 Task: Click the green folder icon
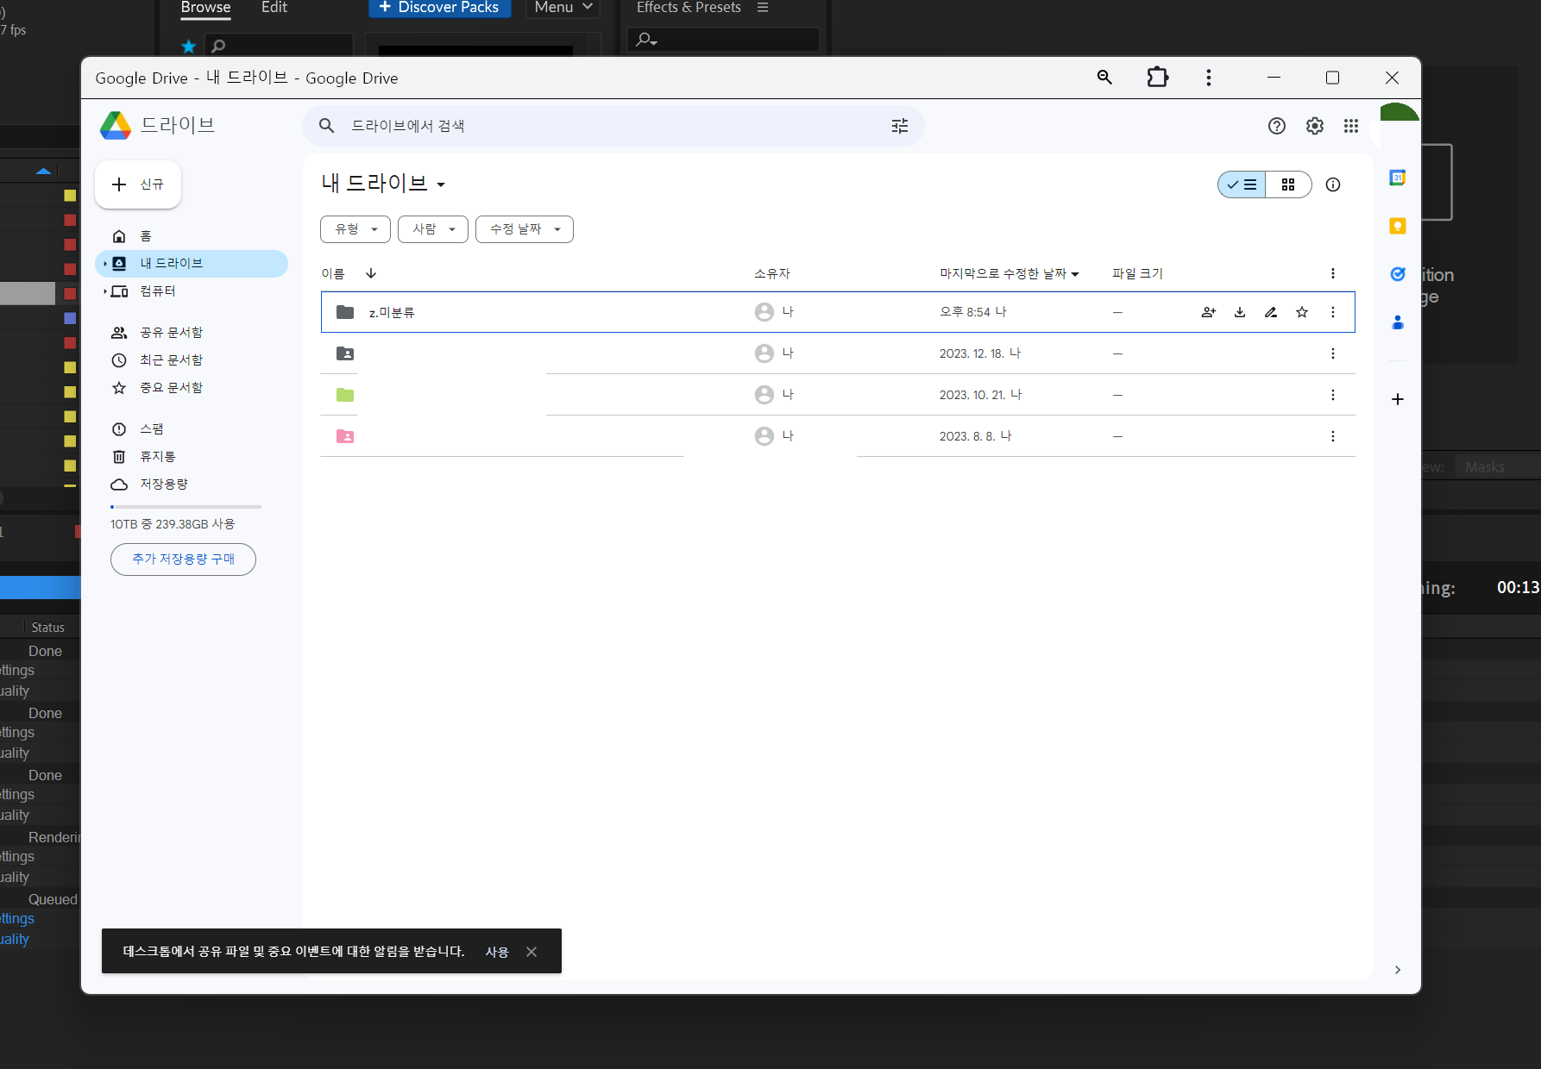point(345,395)
